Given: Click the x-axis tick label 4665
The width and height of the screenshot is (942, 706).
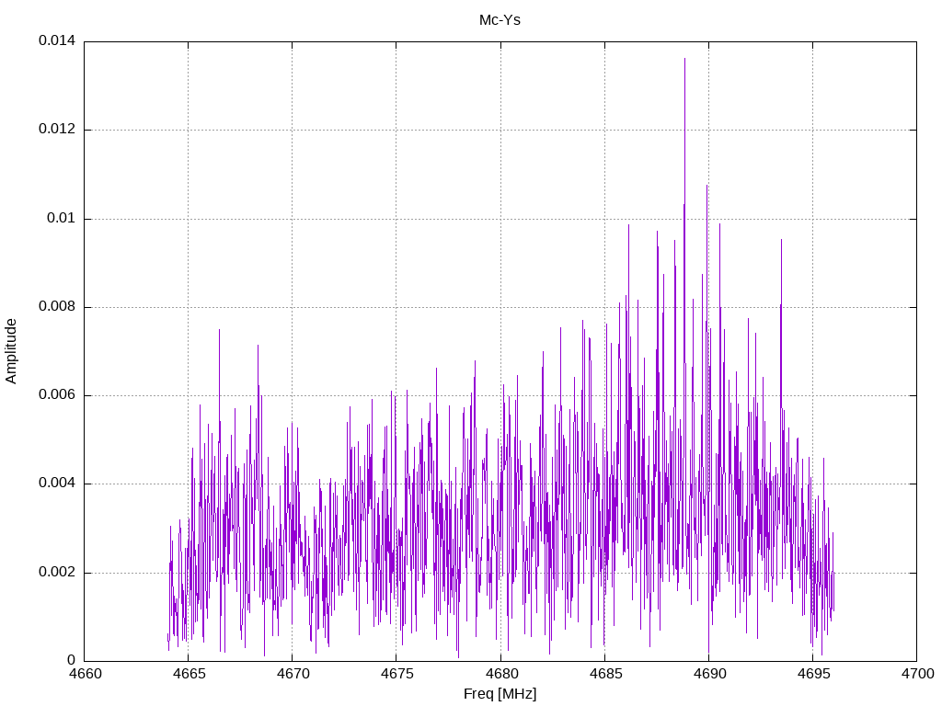Looking at the screenshot, I should [189, 674].
